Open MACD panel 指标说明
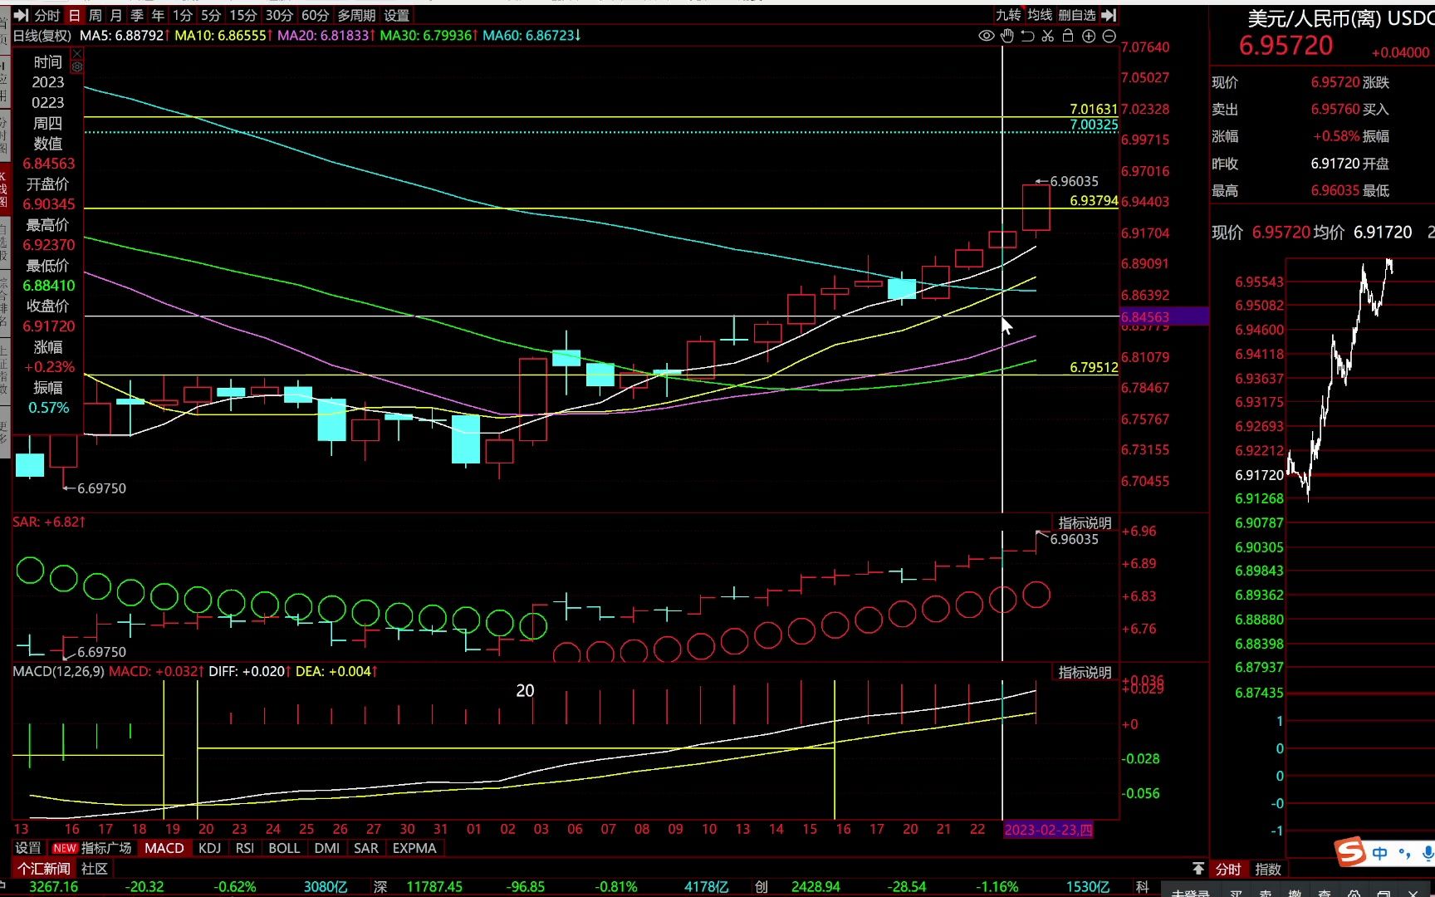Screen dimensions: 1435x897 coord(1085,673)
